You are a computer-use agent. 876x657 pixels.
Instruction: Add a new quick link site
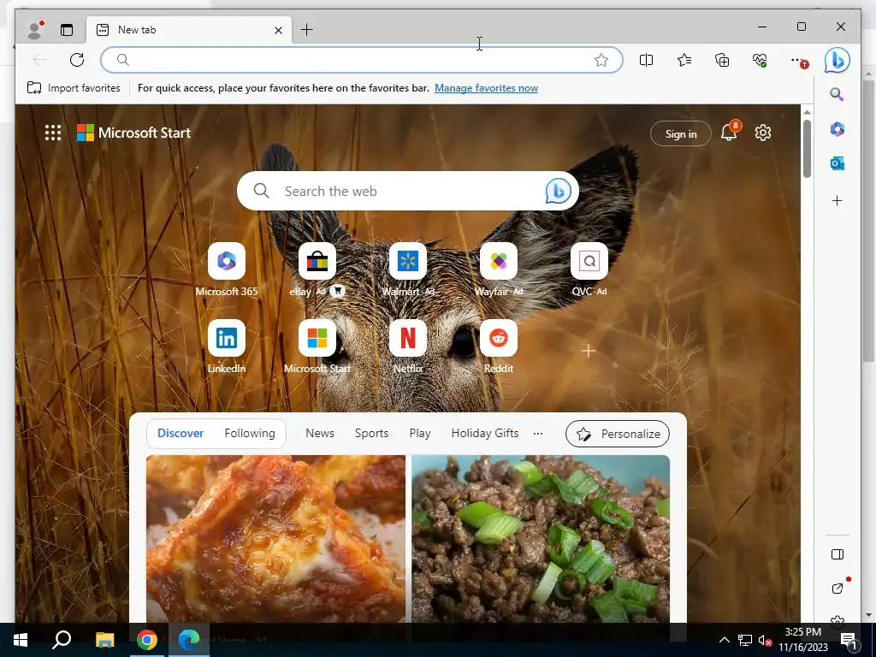pos(589,351)
